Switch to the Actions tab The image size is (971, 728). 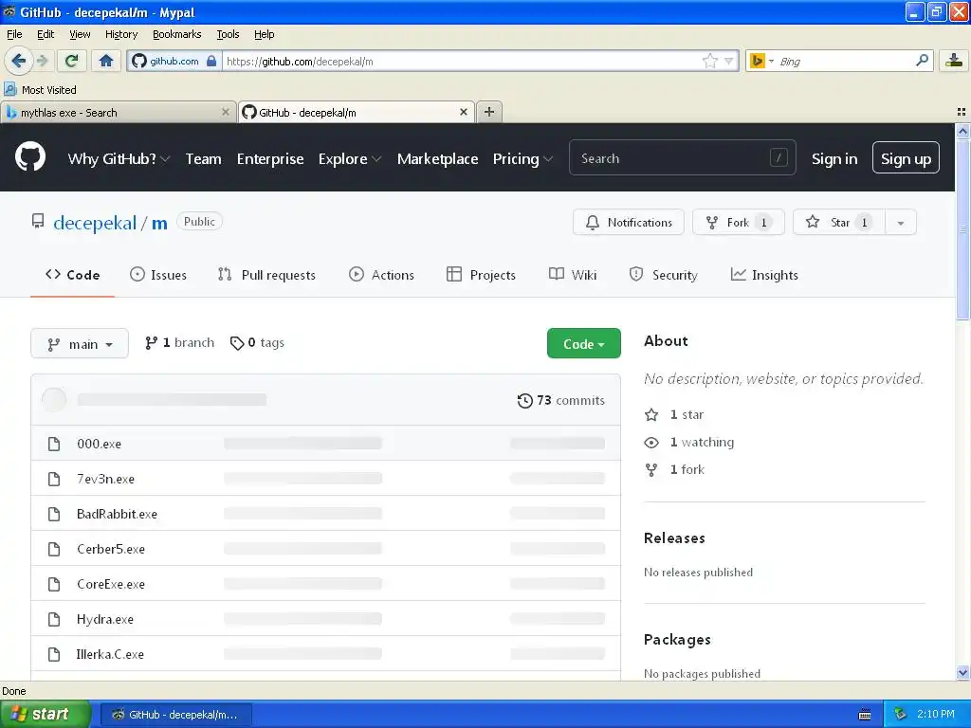(381, 275)
